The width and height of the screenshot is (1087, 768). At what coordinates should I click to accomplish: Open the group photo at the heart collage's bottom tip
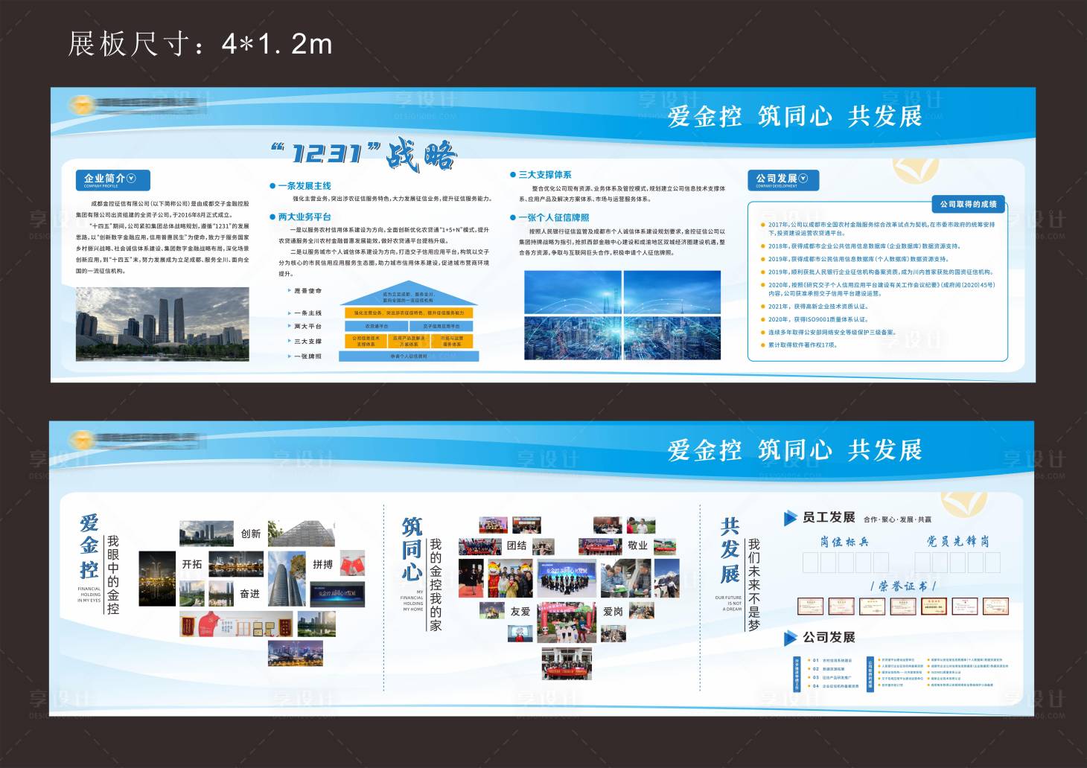pyautogui.click(x=567, y=664)
